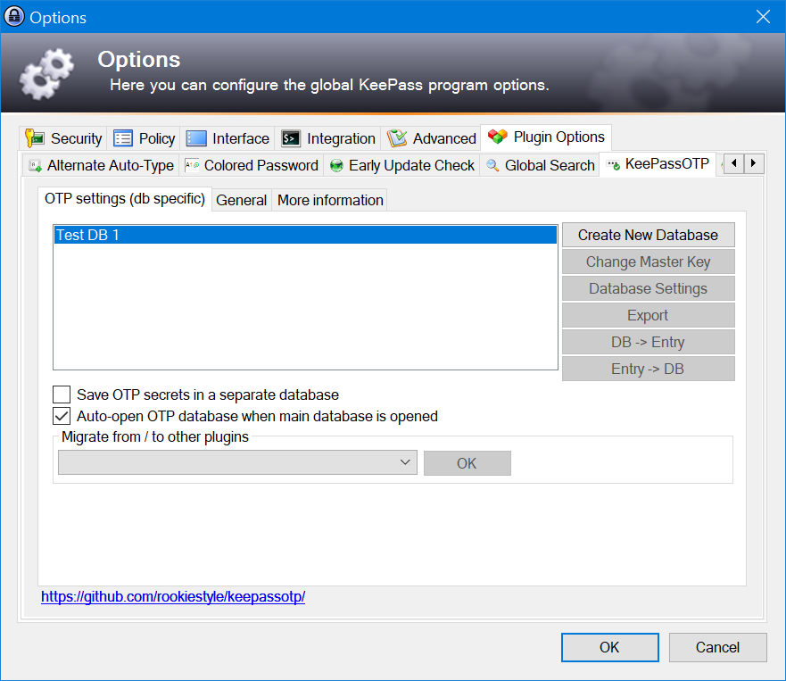Go to the Advanced tab
Viewport: 786px width, 681px height.
[431, 138]
